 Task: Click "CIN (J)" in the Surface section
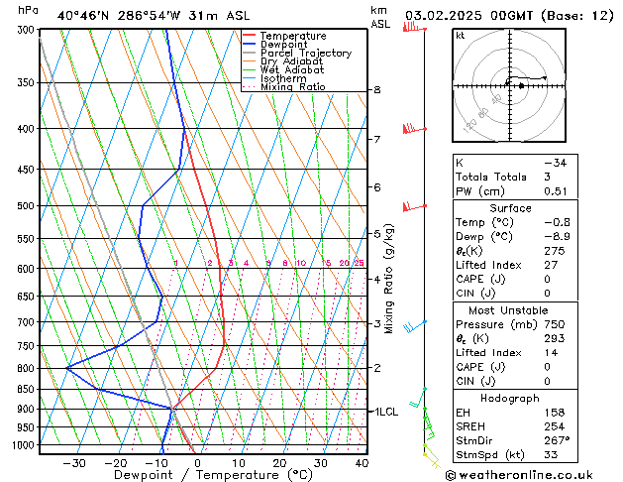pyautogui.click(x=475, y=294)
